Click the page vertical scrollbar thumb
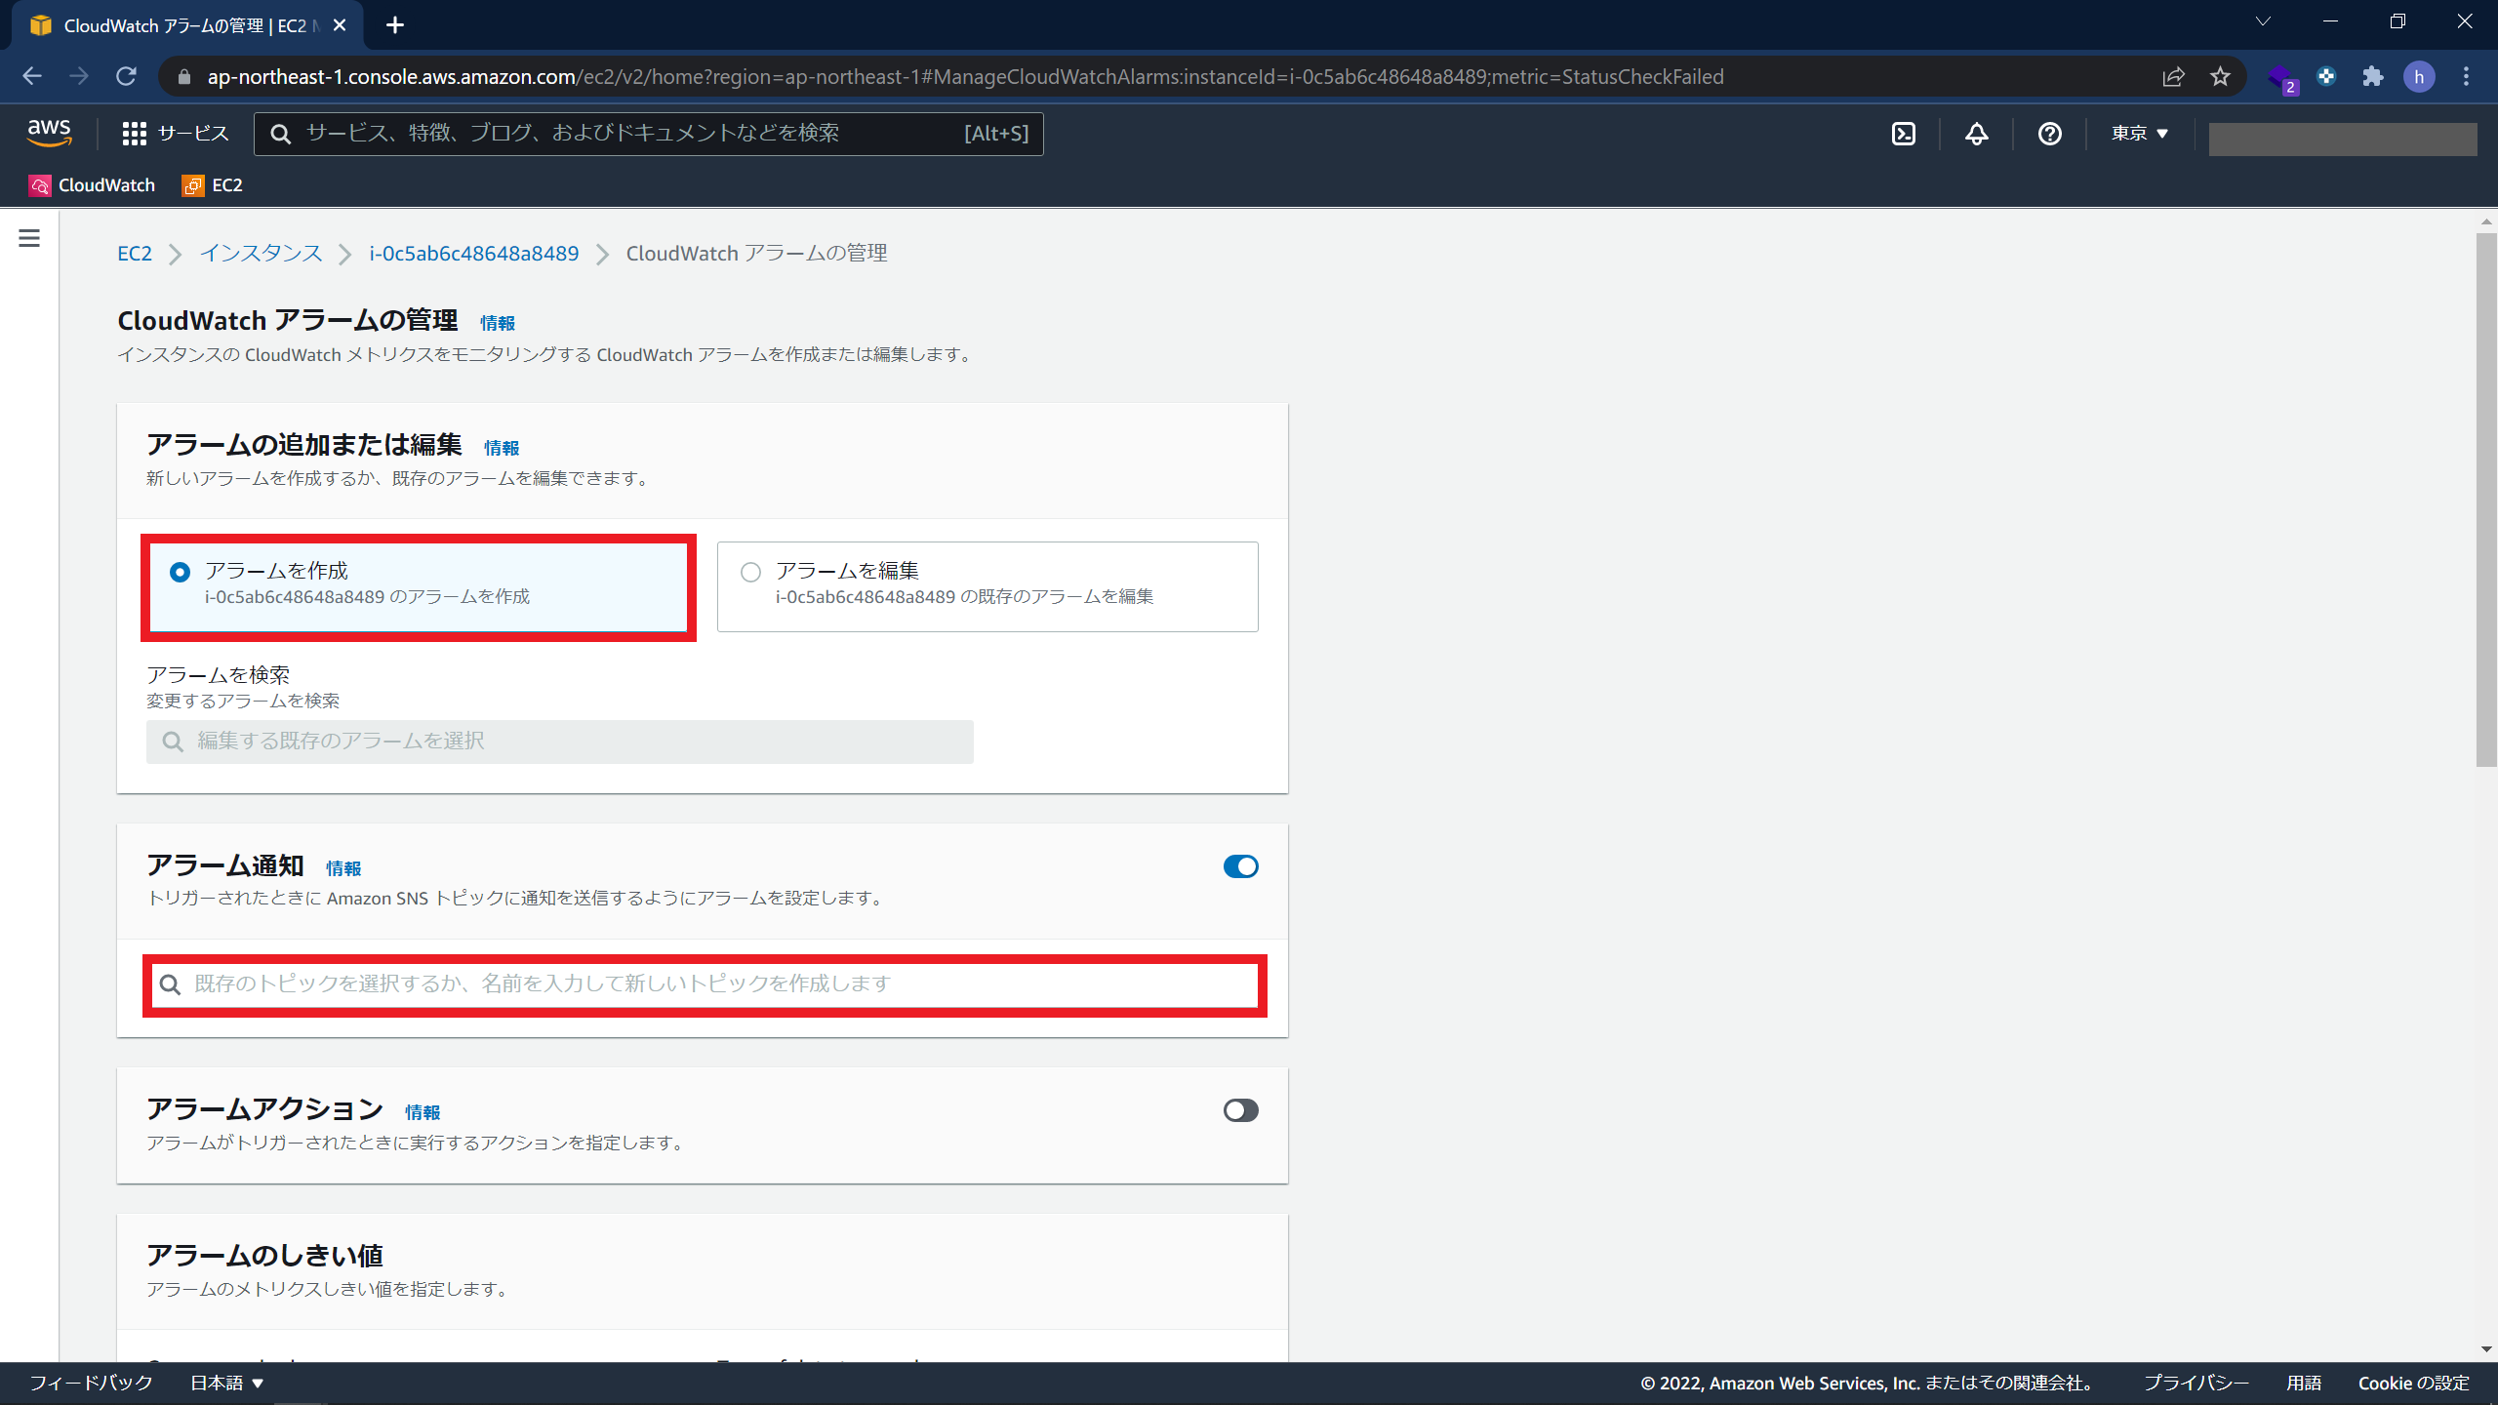Viewport: 2498px width, 1405px height. (x=2486, y=500)
